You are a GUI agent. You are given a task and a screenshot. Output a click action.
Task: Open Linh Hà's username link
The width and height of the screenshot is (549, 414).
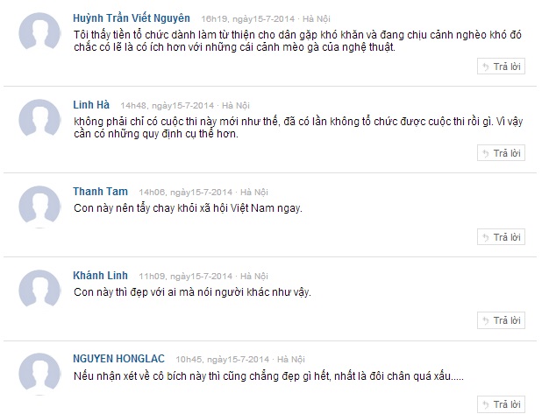pyautogui.click(x=91, y=104)
